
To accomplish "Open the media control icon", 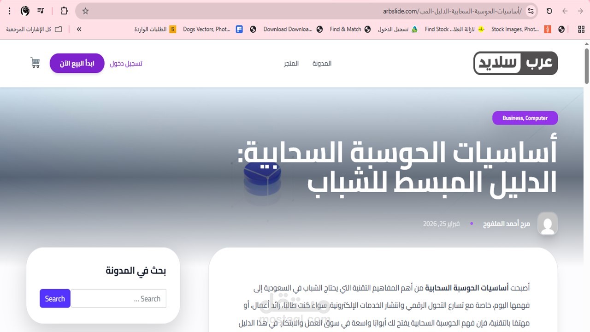I will click(x=41, y=11).
